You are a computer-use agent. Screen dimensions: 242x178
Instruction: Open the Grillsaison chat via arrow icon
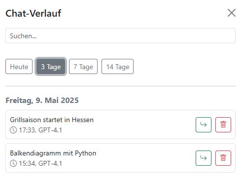[204, 125]
